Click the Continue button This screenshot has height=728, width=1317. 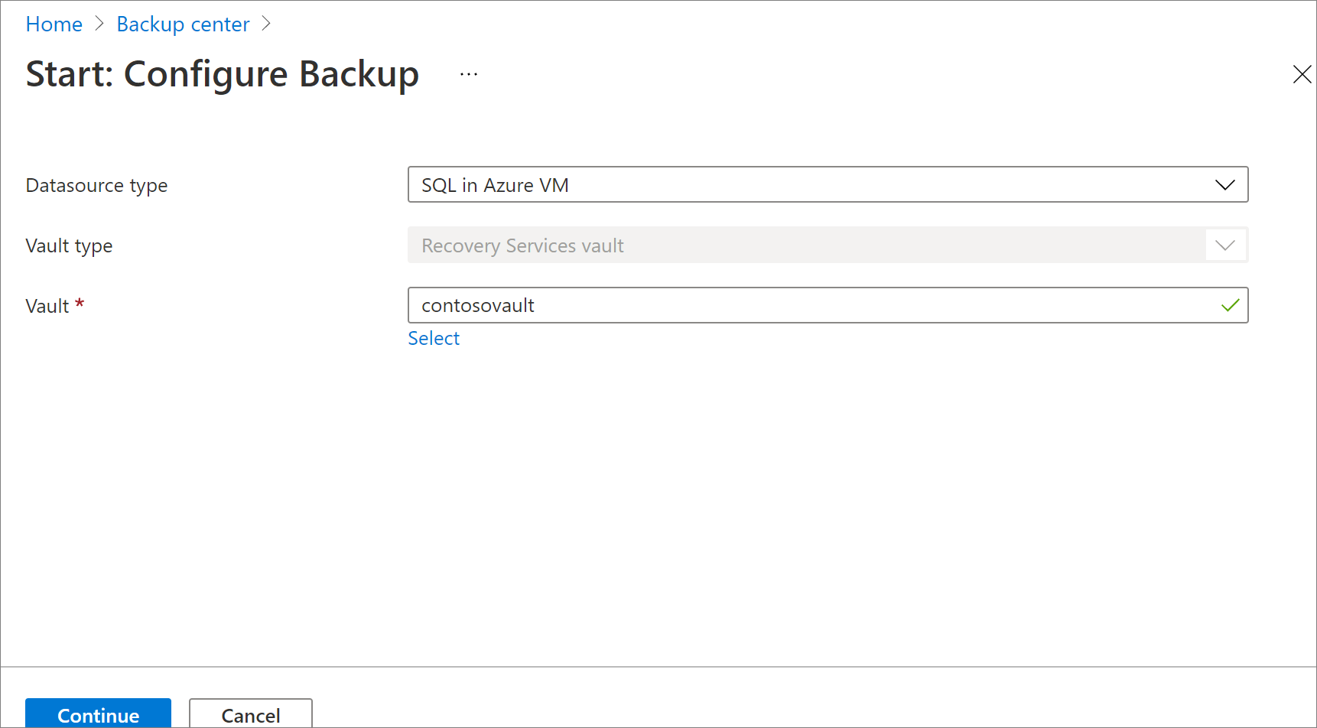98,714
